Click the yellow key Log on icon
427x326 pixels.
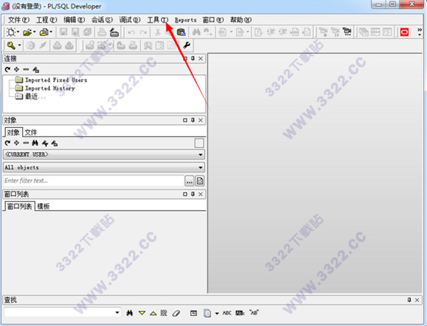pos(11,45)
